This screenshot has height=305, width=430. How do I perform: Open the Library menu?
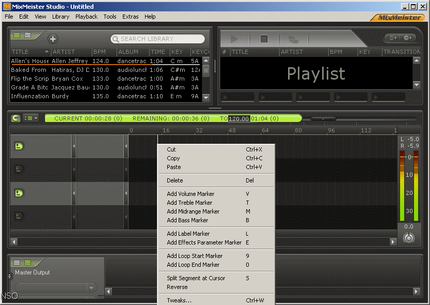(x=60, y=17)
